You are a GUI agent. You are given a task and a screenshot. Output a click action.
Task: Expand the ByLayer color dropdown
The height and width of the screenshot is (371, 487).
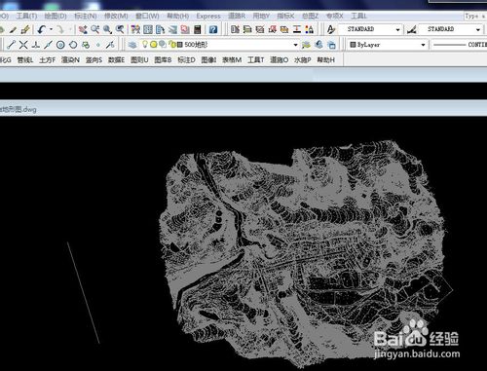point(423,45)
